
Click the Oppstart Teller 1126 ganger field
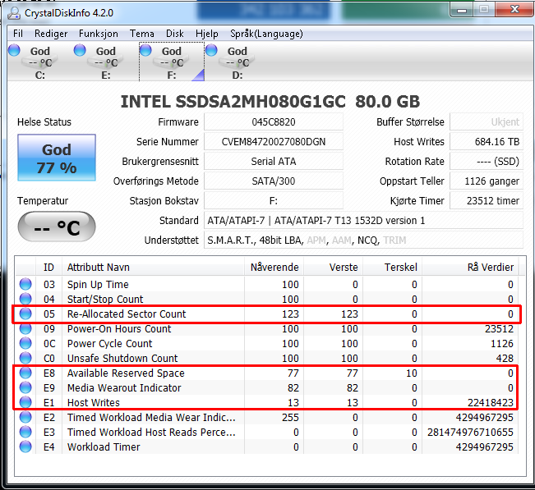[487, 181]
